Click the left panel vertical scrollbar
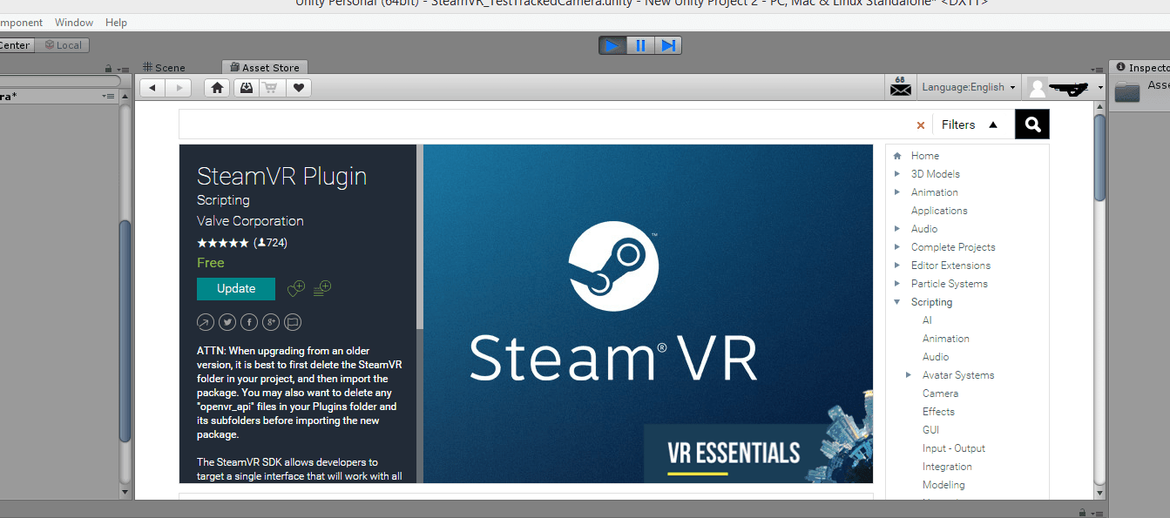Image resolution: width=1170 pixels, height=518 pixels. [x=125, y=331]
